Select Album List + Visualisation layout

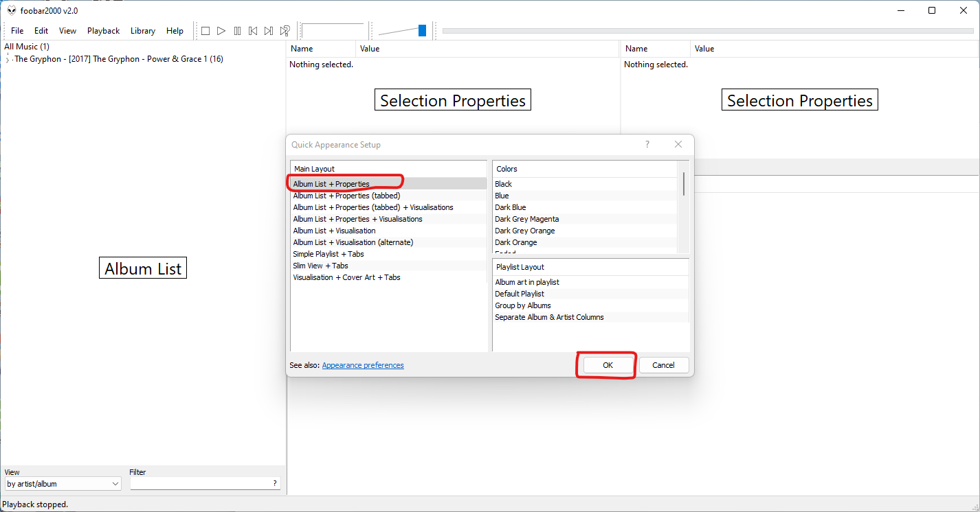pos(388,231)
